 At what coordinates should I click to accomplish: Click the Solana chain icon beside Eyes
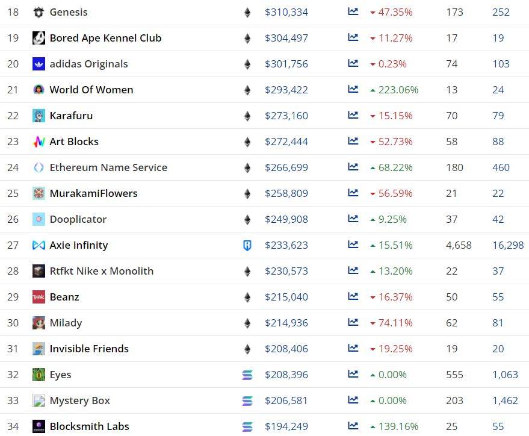pos(247,375)
